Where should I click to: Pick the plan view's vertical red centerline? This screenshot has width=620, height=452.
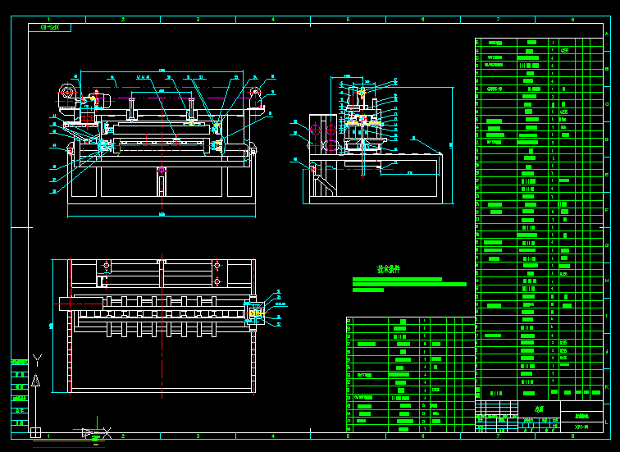pos(162,326)
